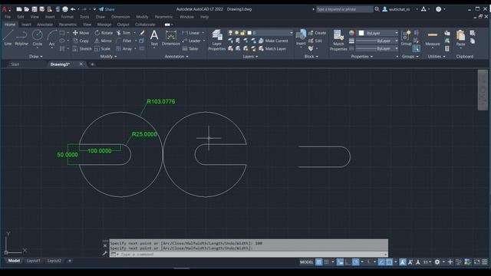Toggle object snap tracking in status bar
Viewport: 491px width, 276px height.
pyautogui.click(x=381, y=262)
